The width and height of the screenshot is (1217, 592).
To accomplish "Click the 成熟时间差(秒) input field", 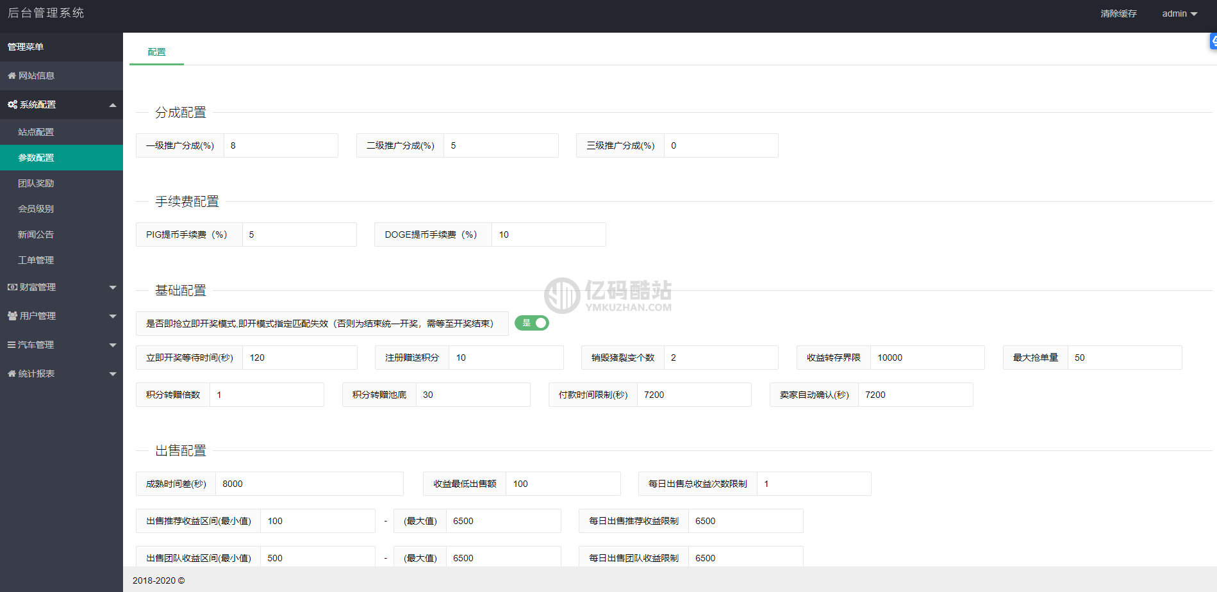I will [x=310, y=484].
